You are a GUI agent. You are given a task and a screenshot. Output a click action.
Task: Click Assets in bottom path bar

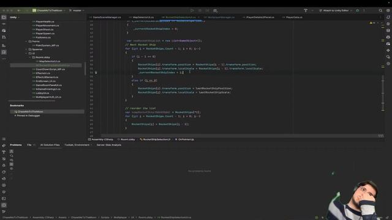tap(62, 218)
